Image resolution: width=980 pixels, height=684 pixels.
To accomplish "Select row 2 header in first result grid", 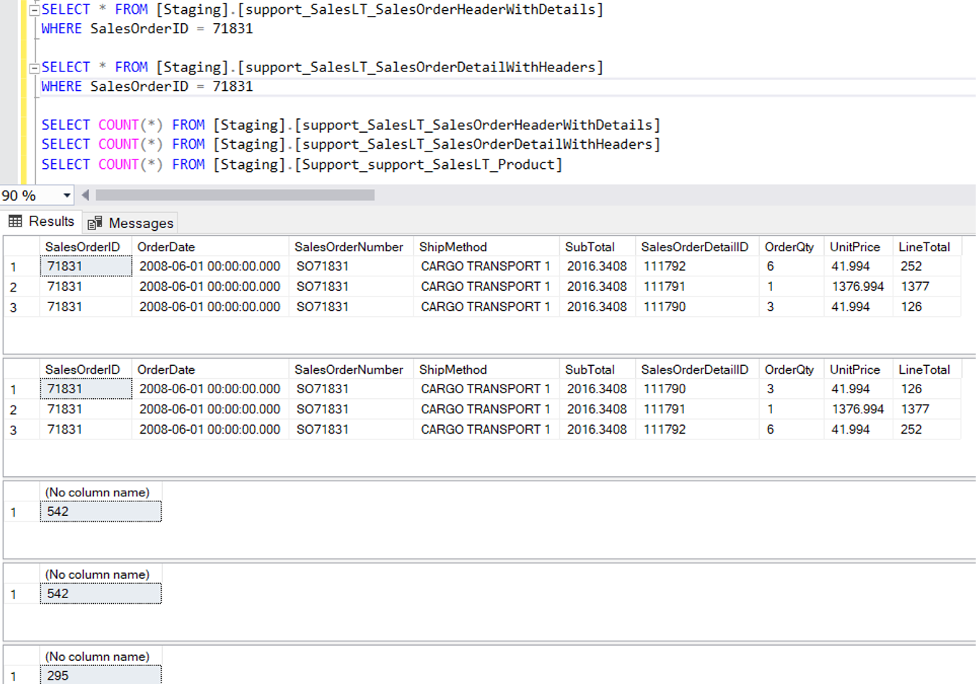I will [x=22, y=287].
